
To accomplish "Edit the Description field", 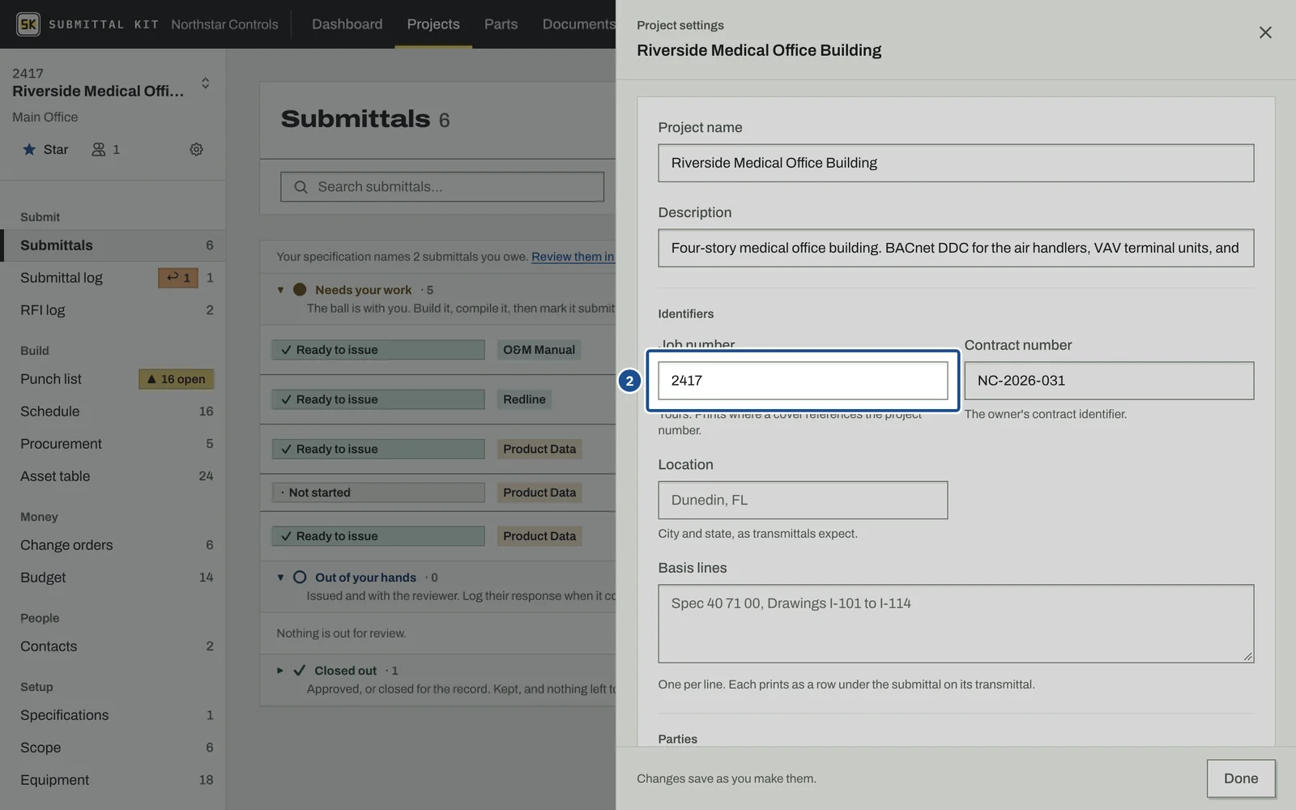I will click(956, 248).
